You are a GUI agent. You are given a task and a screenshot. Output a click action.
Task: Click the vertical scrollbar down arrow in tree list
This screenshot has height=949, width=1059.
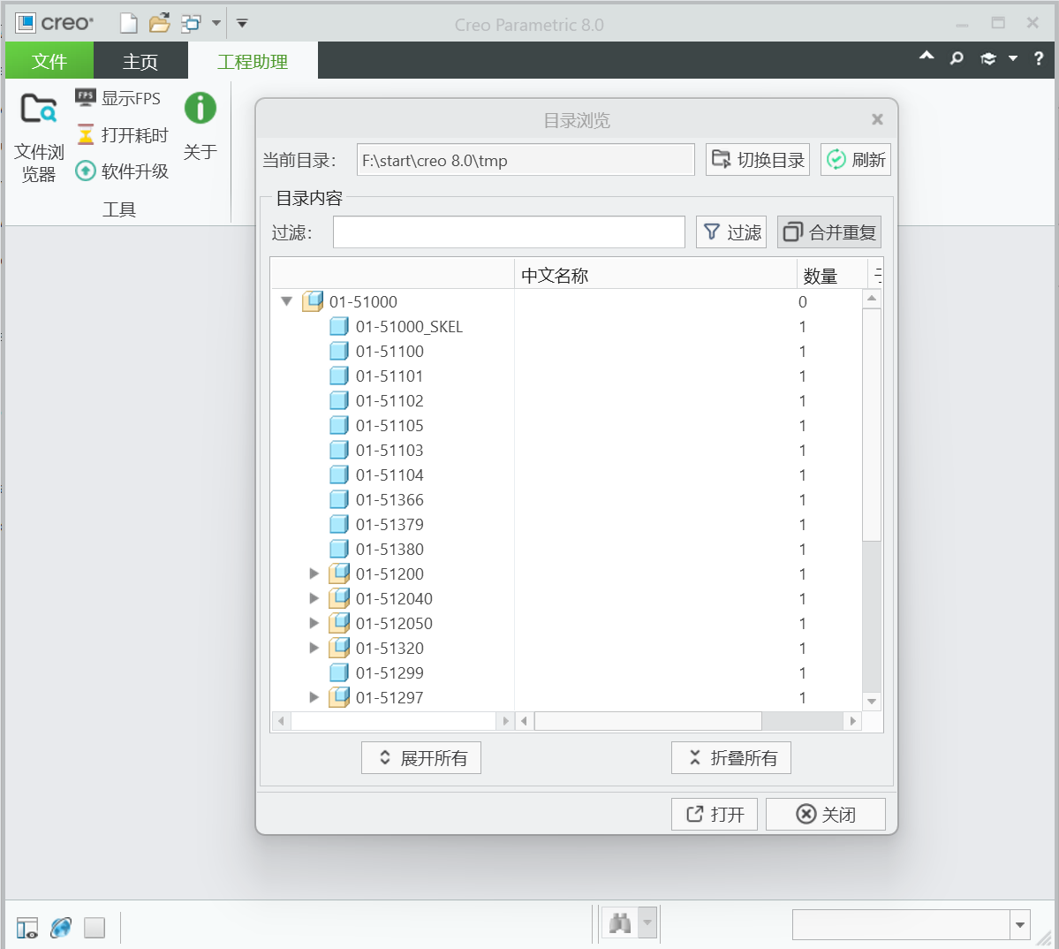pos(872,701)
